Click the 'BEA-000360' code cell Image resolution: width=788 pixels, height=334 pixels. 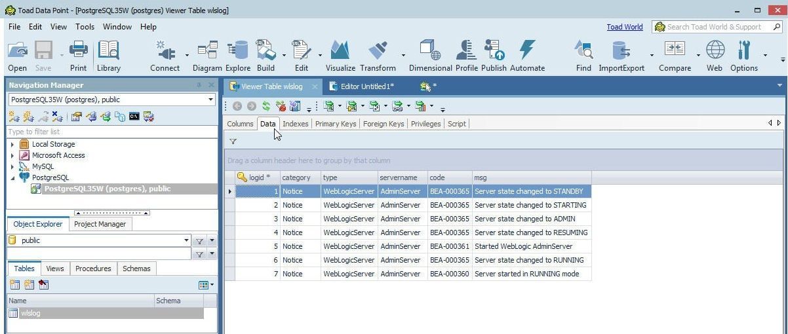point(449,274)
